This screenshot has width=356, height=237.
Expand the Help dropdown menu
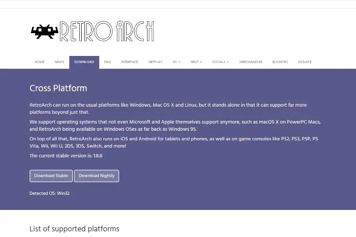pyautogui.click(x=196, y=62)
